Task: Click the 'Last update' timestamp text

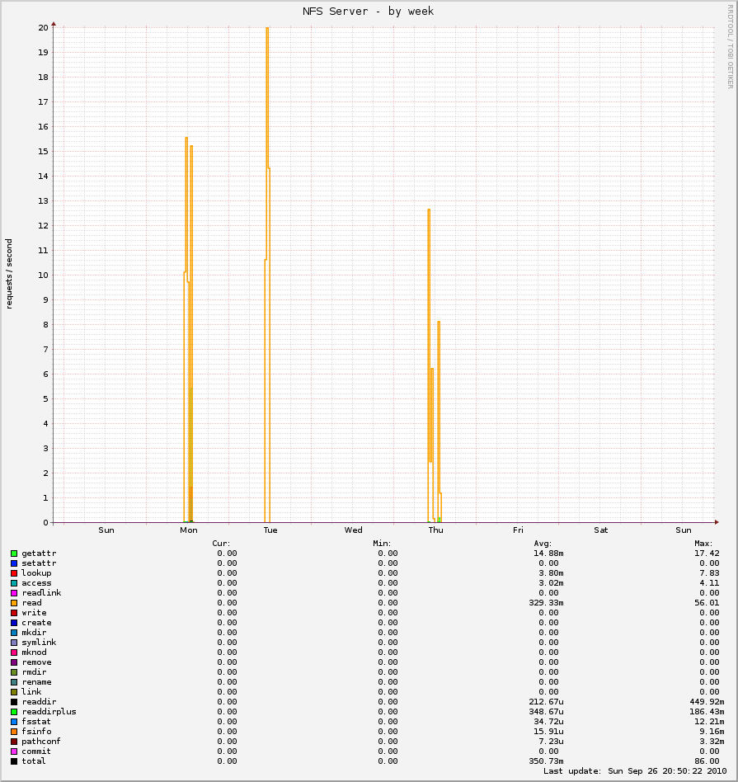Action: (635, 771)
